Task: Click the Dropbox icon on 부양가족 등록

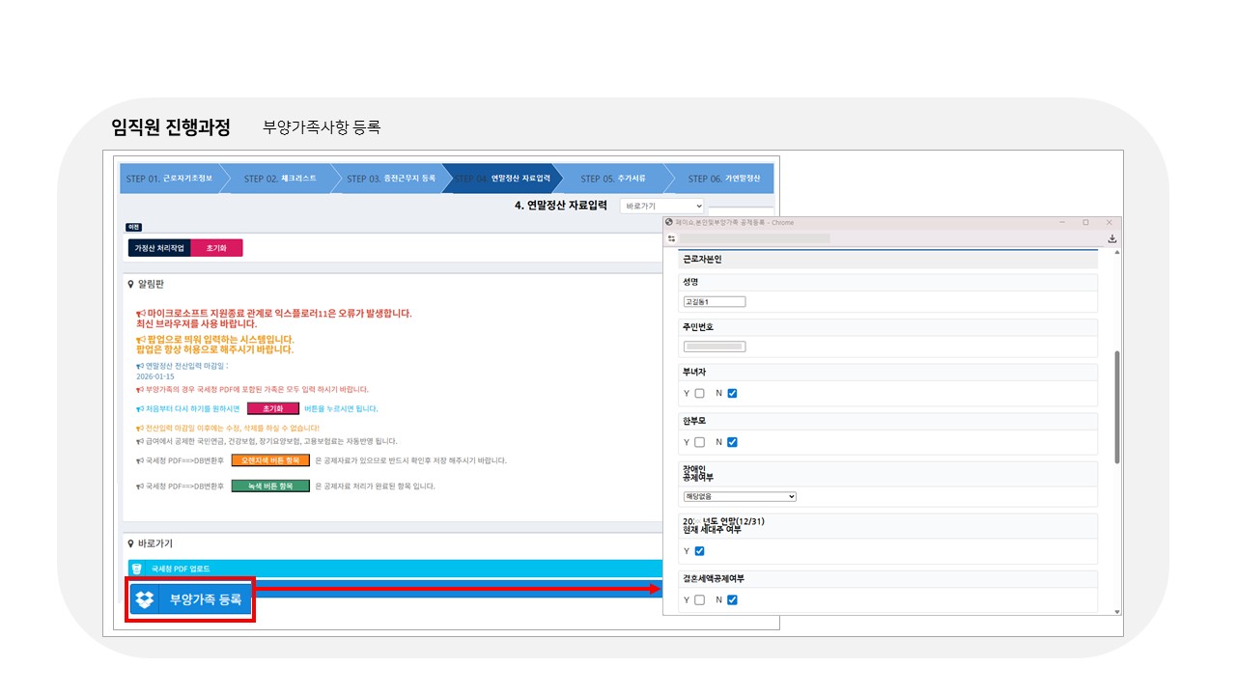Action: tap(145, 600)
